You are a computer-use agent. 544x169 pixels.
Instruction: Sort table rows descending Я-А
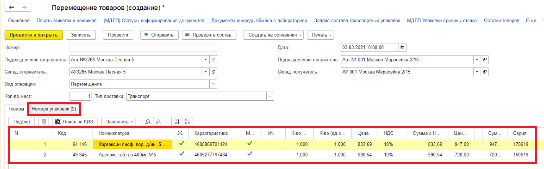[187, 121]
